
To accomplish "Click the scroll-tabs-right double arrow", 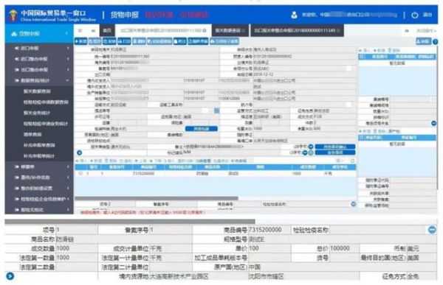I will coord(407,30).
